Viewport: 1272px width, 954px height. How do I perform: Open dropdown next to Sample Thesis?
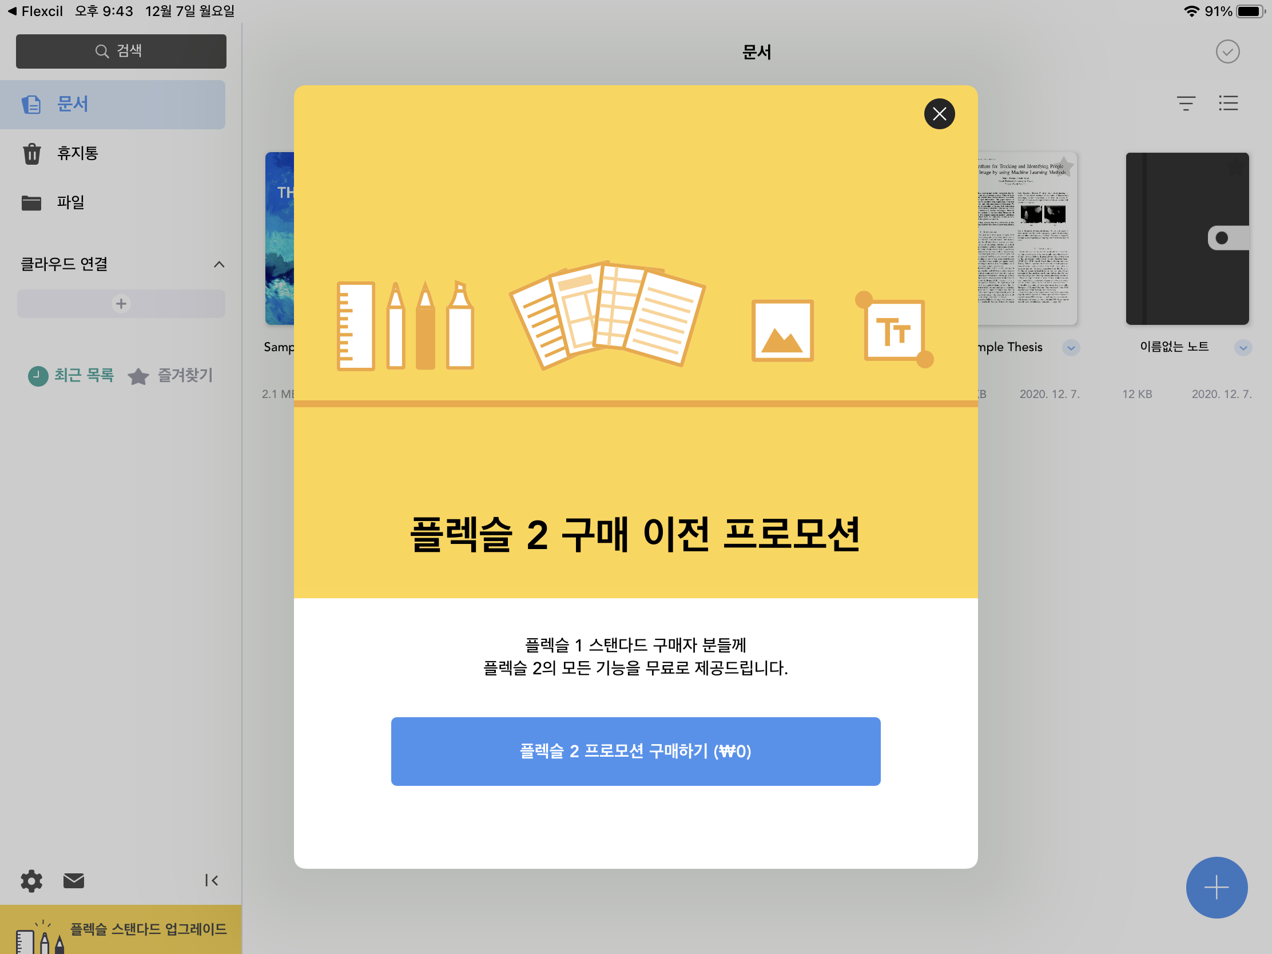[x=1071, y=348]
